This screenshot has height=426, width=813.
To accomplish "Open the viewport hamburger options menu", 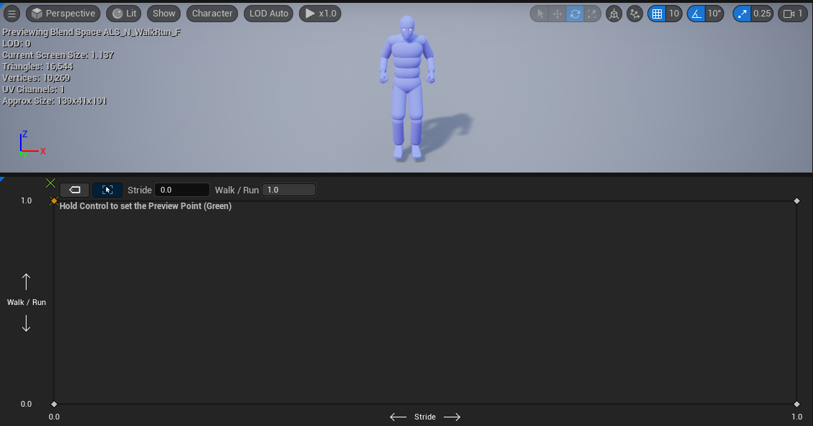I will coord(11,14).
